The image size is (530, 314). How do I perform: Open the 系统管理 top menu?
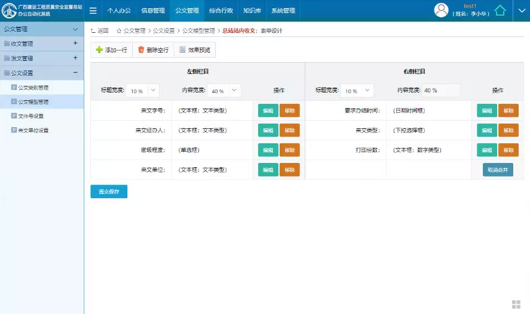tap(283, 10)
